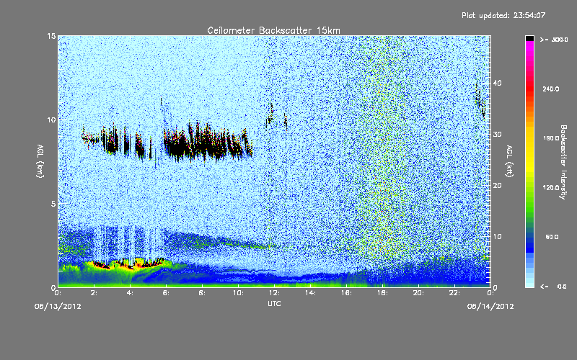577x360 pixels.
Task: Click the low red-yellow cloud layer near 4: UTC
Action: click(x=129, y=264)
